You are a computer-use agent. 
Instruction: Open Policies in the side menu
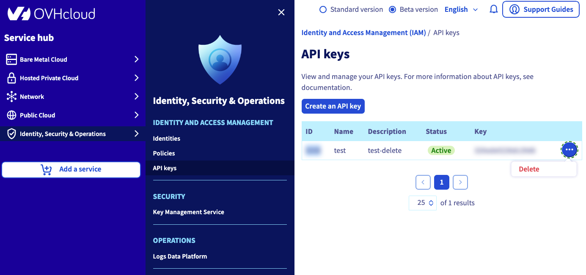click(164, 153)
